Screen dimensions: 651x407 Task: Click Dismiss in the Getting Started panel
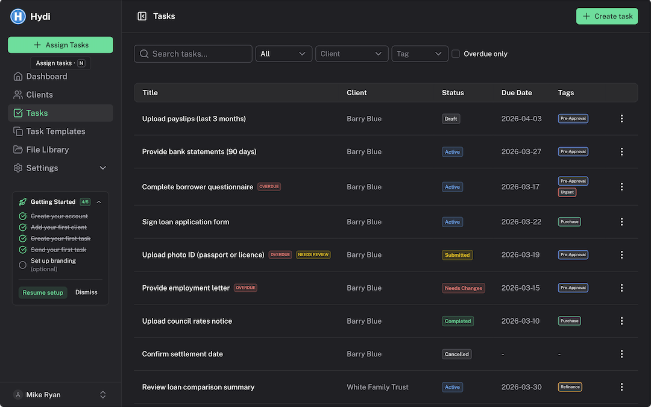(x=86, y=292)
